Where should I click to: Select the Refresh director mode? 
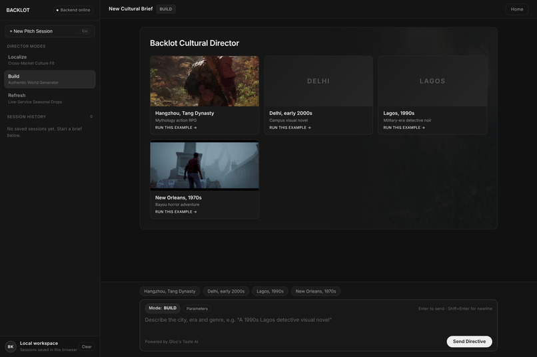click(50, 98)
